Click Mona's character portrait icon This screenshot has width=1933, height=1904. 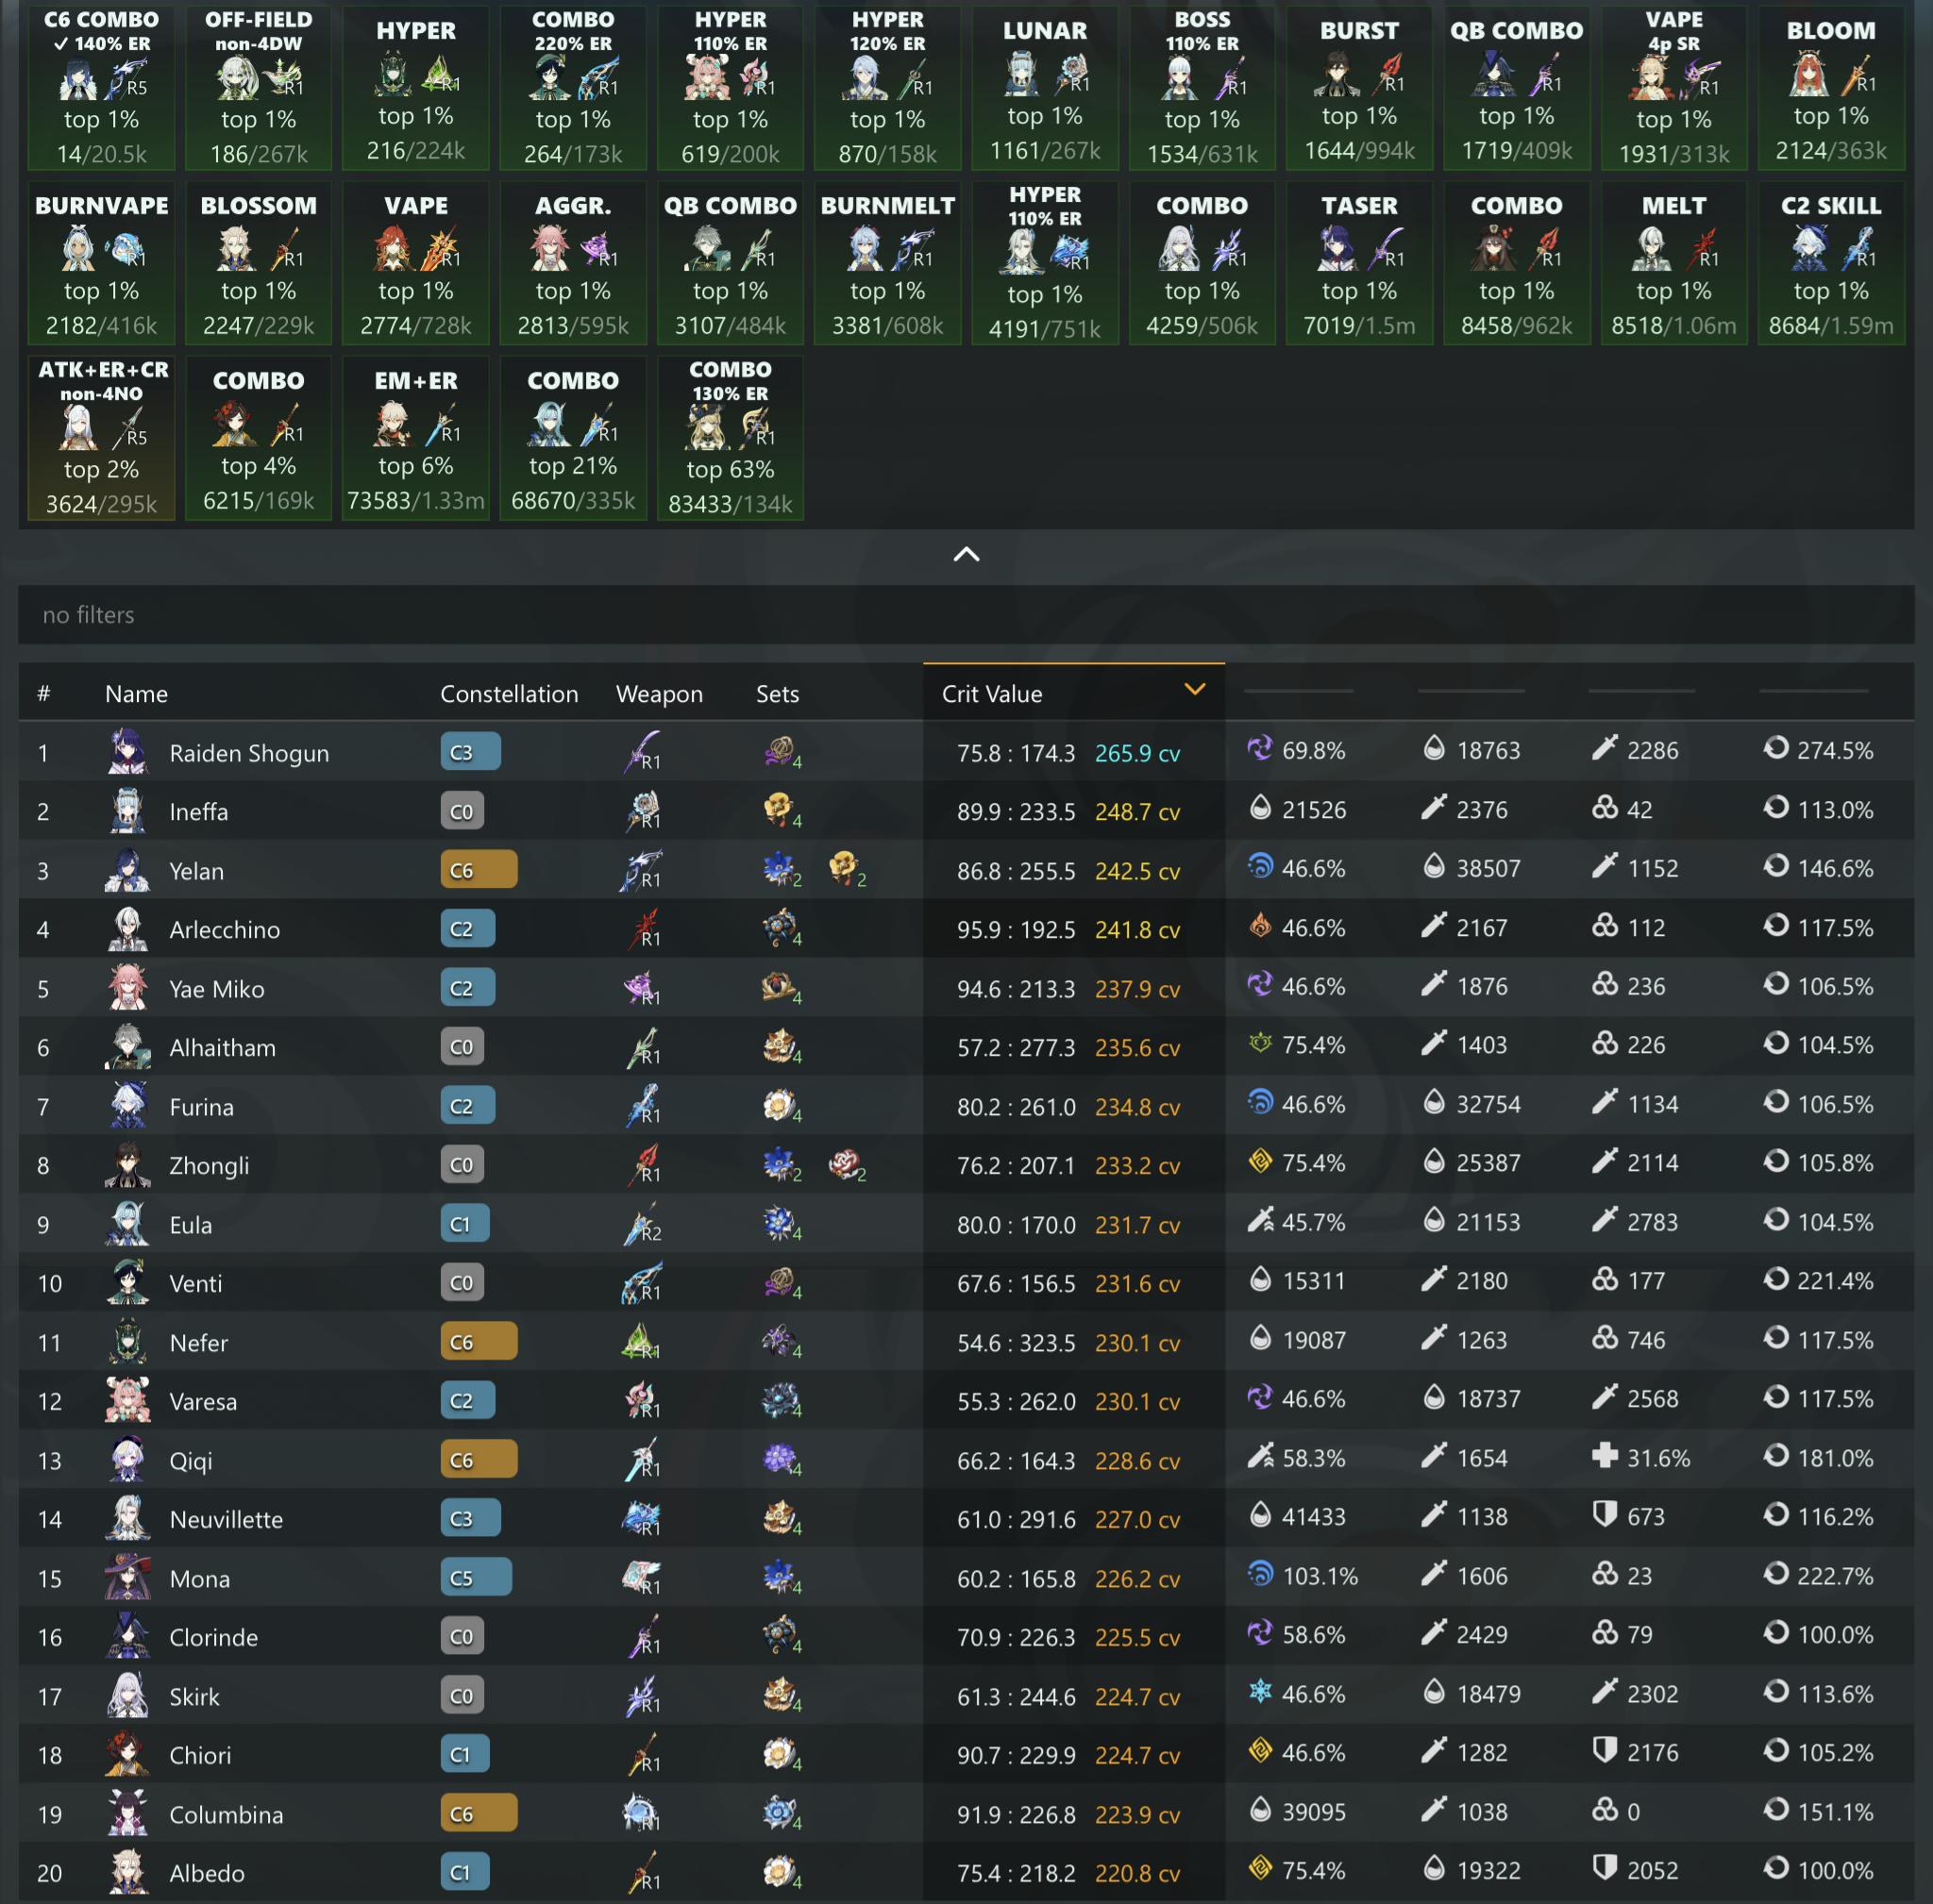128,1578
